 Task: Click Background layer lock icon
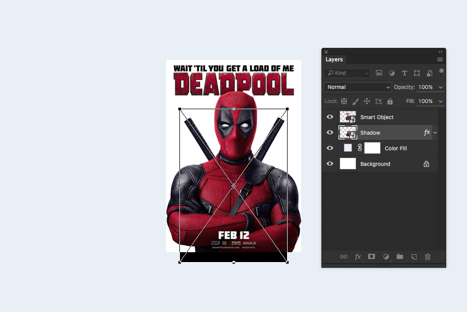[426, 164]
